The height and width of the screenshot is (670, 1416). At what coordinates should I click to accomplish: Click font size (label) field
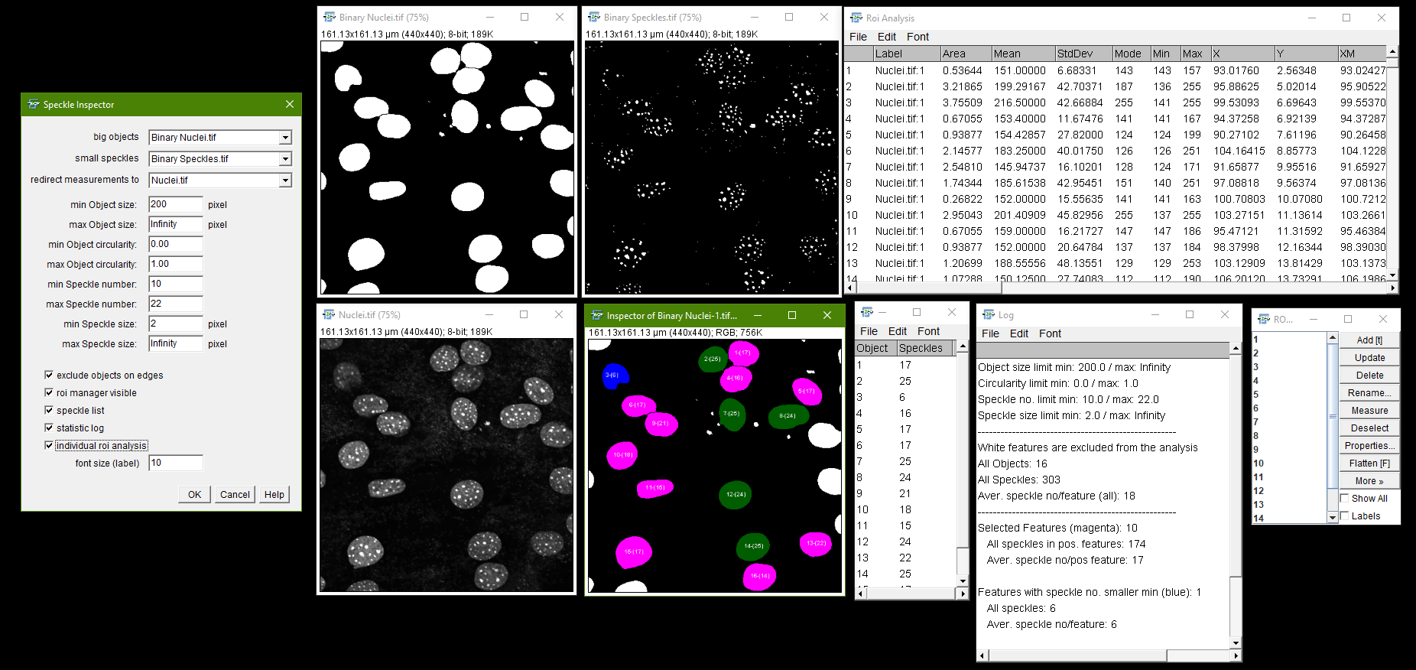[x=176, y=463]
